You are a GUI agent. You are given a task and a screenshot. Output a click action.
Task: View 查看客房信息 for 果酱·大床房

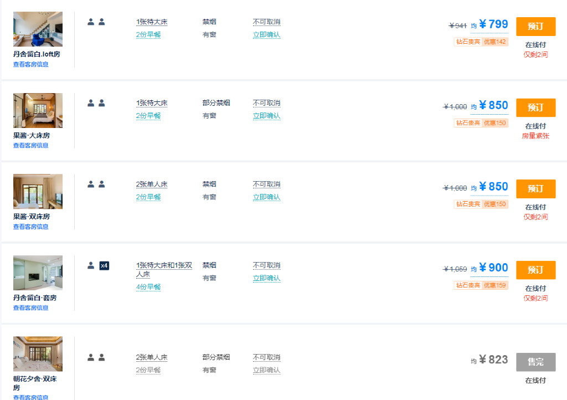(31, 146)
